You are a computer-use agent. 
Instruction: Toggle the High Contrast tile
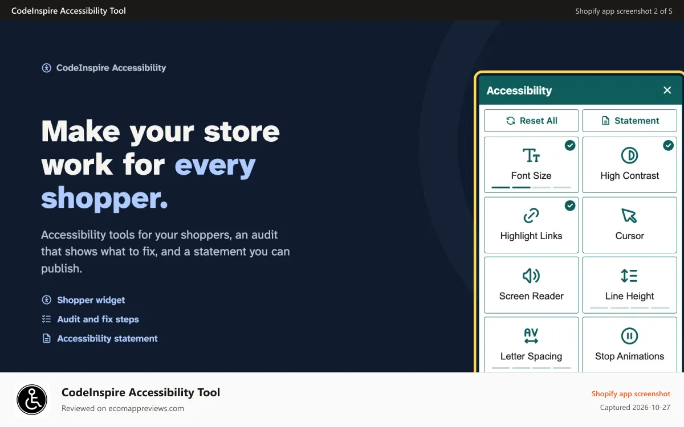point(630,165)
